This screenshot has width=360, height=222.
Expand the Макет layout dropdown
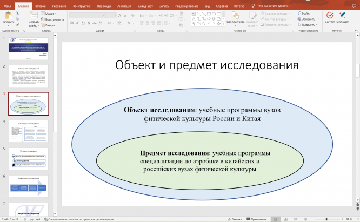tap(50, 13)
